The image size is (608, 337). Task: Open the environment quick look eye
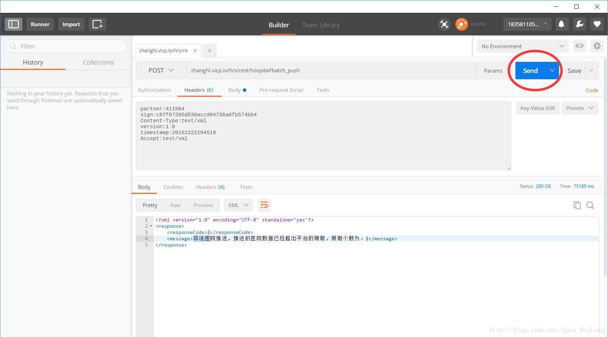(x=579, y=46)
